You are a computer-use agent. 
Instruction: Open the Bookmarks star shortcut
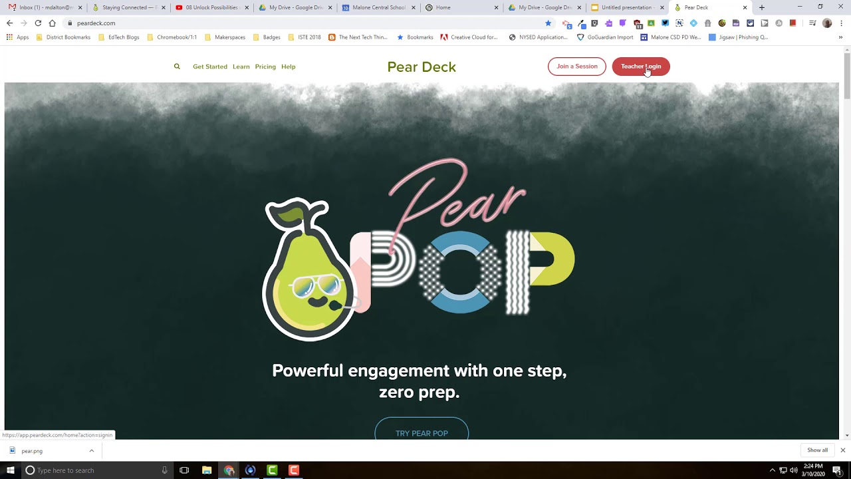point(415,37)
